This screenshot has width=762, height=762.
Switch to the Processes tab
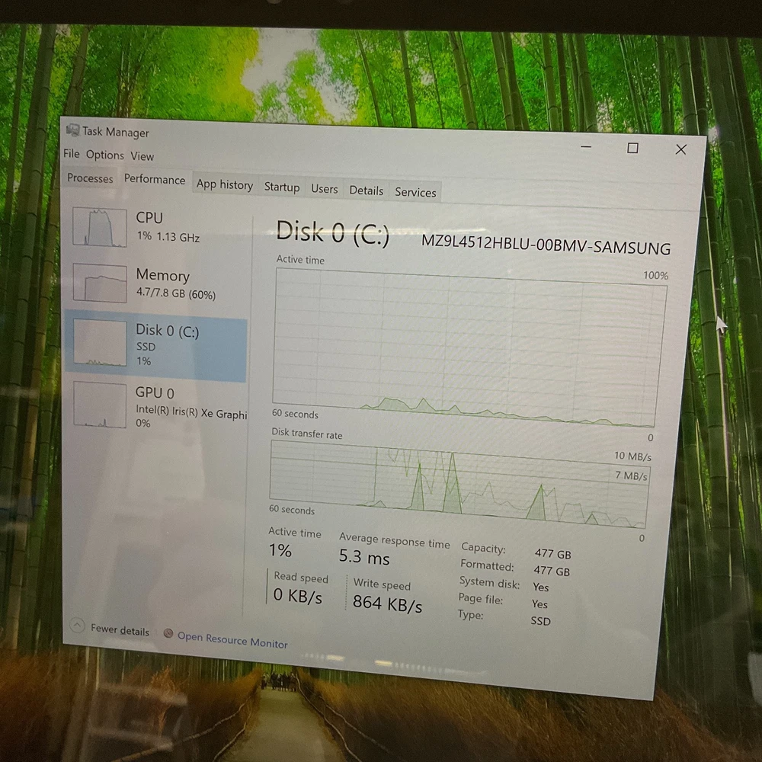(x=90, y=178)
